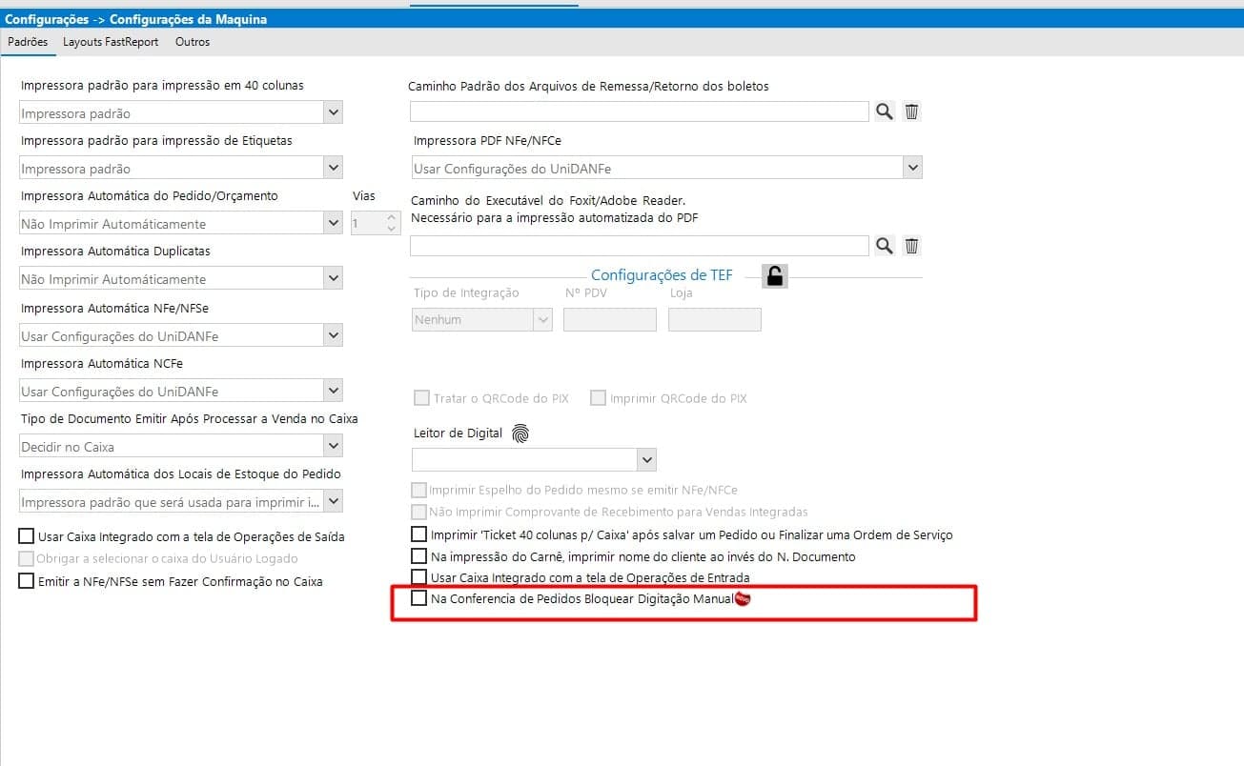Open Impressora Automática NFe/NFSe dropdown
This screenshot has width=1244, height=766.
coord(333,335)
